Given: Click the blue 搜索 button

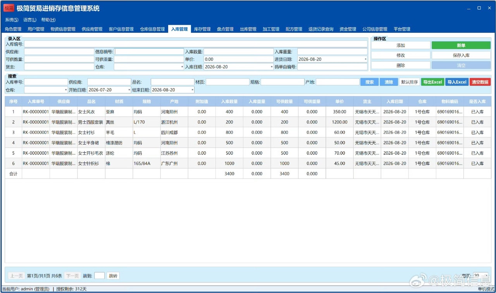Looking at the screenshot, I should [369, 82].
